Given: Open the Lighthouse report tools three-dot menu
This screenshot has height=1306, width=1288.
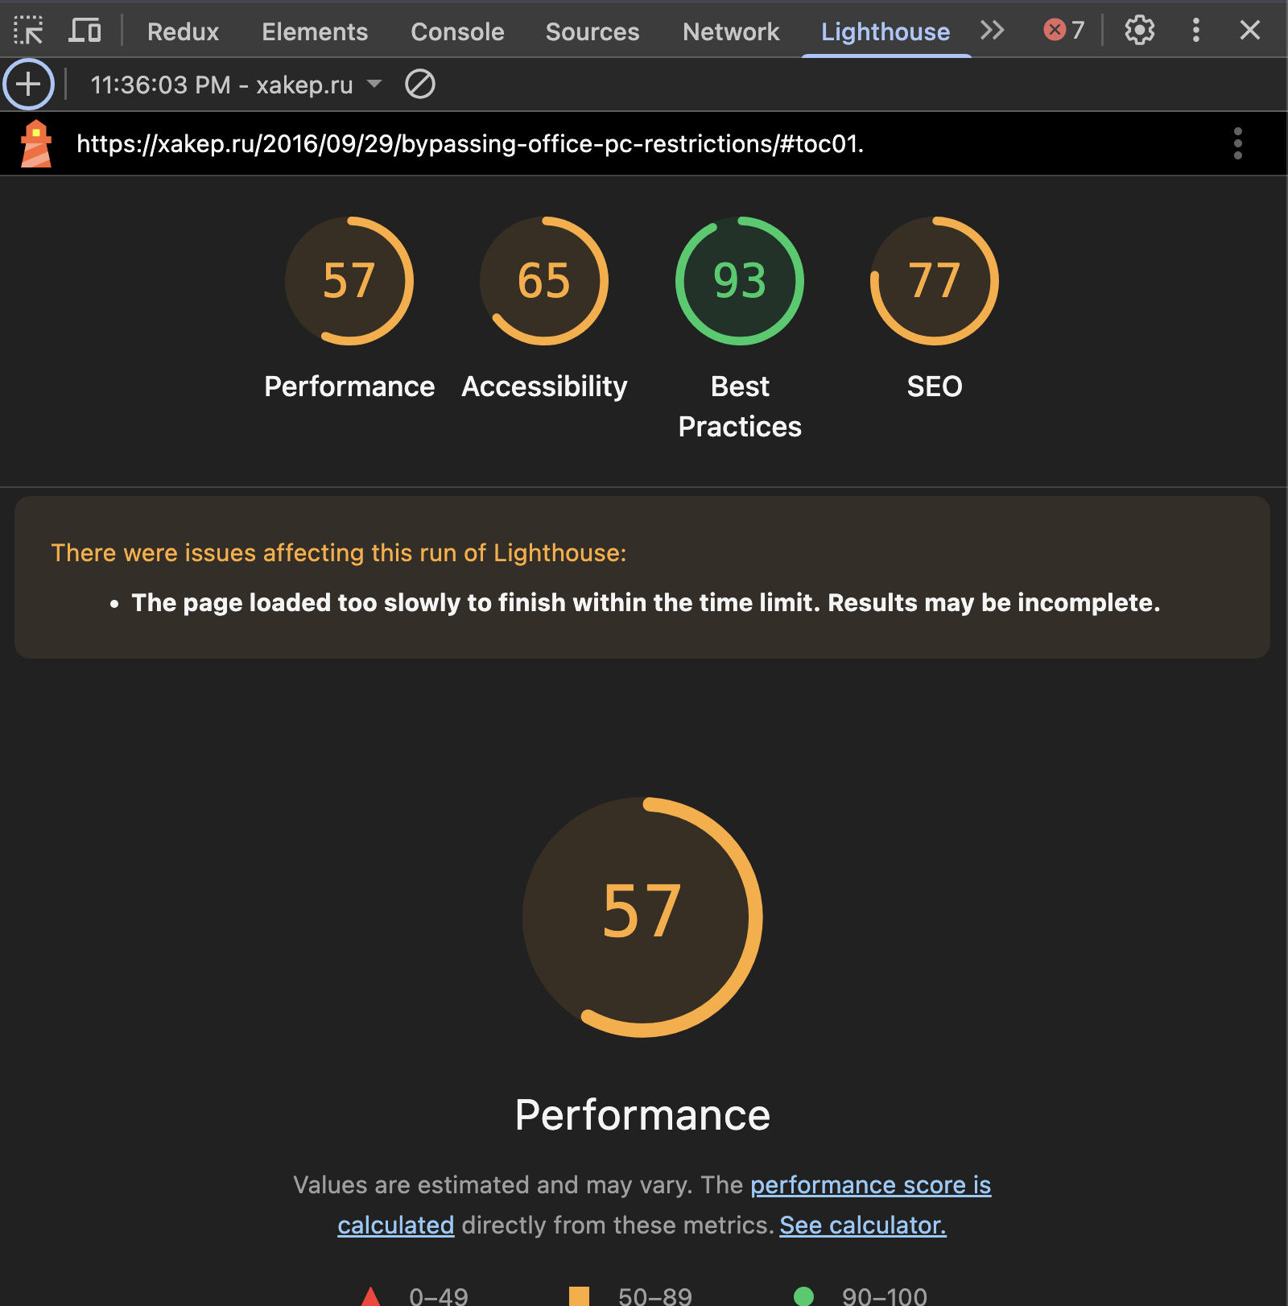Looking at the screenshot, I should 1237,144.
